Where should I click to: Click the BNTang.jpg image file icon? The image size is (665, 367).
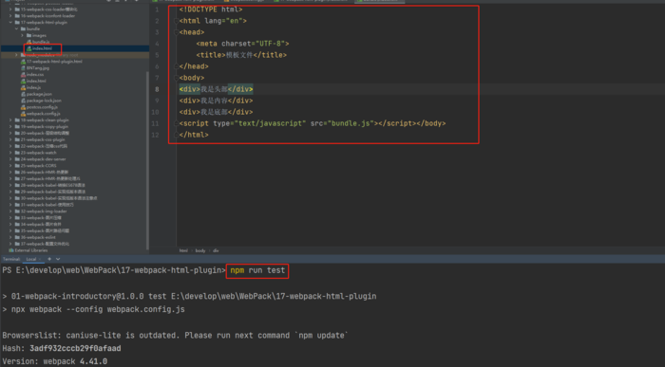coord(23,67)
